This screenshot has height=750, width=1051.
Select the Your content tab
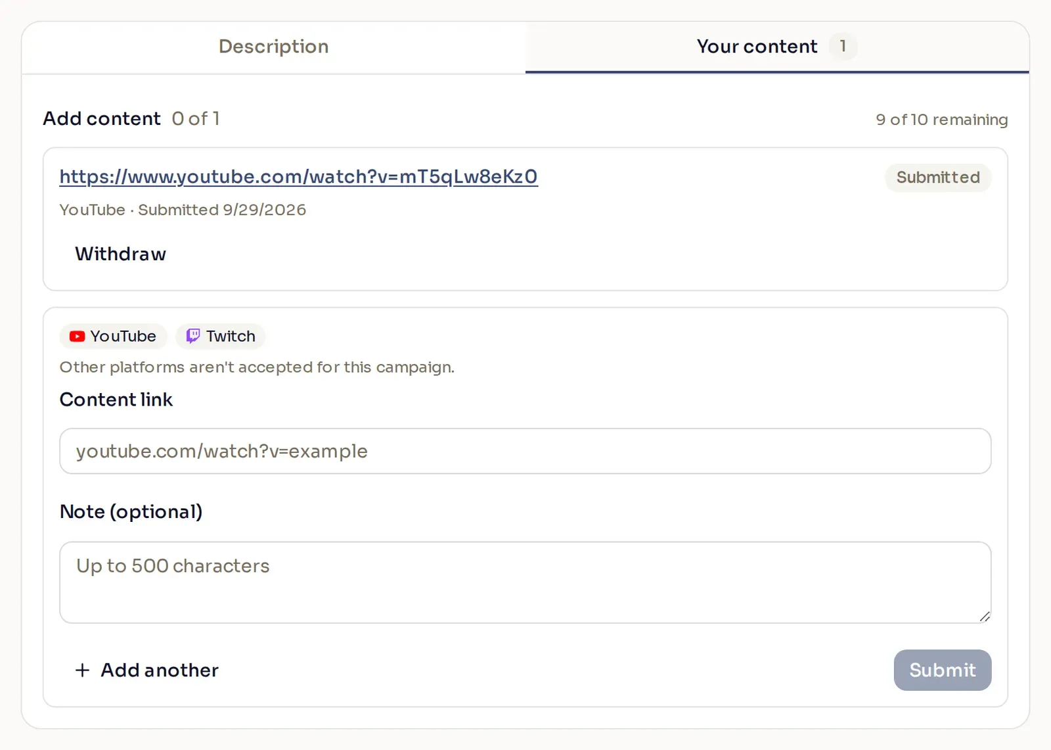[x=777, y=47]
